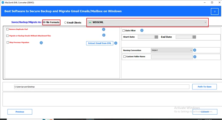Expand Naming Convention Subject dropdown
The width and height of the screenshot is (222, 120).
(172, 50)
